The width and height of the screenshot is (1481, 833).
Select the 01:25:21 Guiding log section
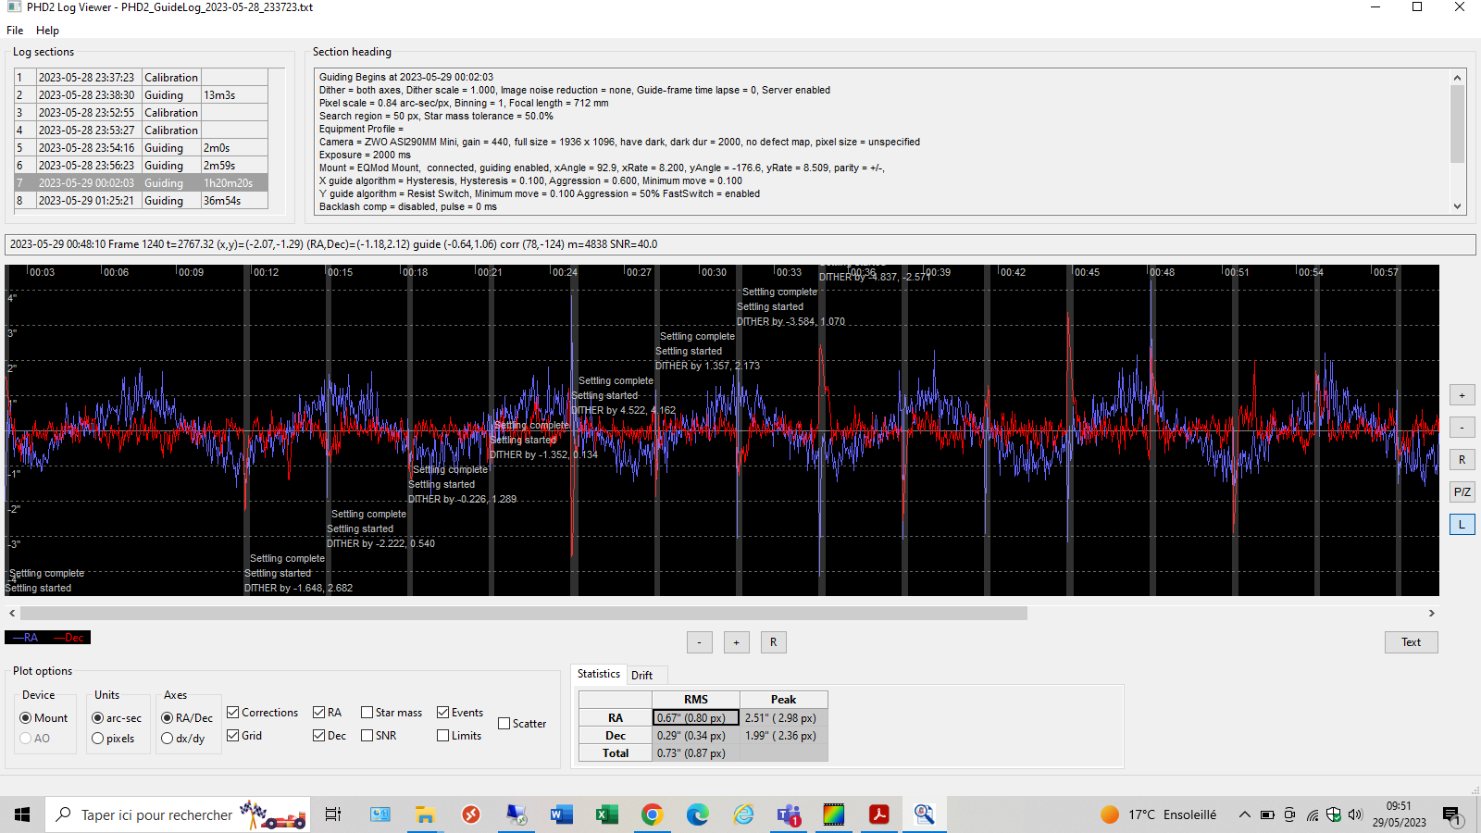pyautogui.click(x=141, y=201)
